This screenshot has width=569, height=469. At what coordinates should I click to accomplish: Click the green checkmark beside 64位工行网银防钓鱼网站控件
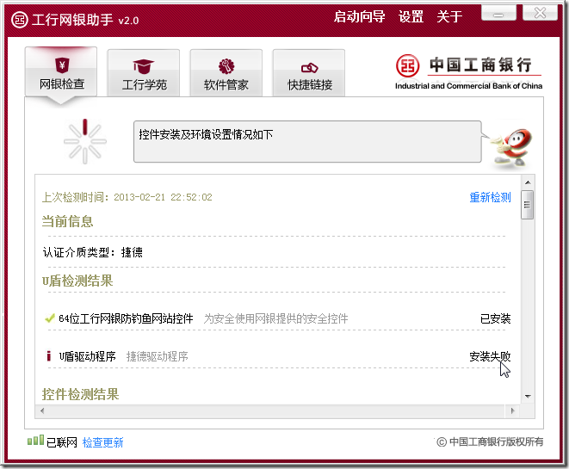click(49, 318)
